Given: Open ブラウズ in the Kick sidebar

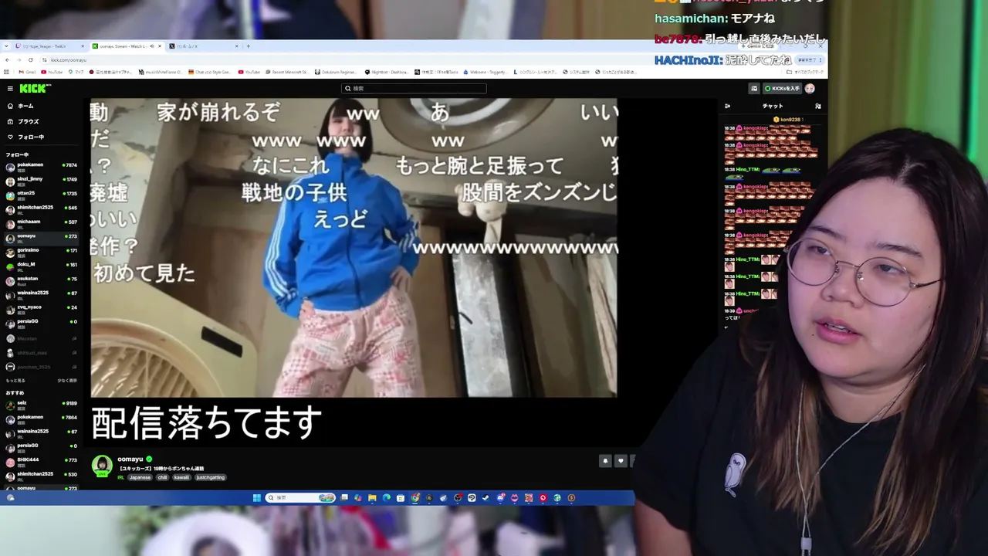Looking at the screenshot, I should (42, 121).
